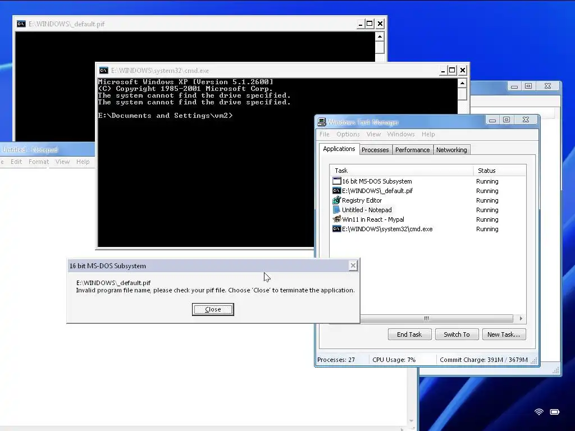Click the task list scroll right arrow
This screenshot has width=575, height=431.
click(521, 318)
